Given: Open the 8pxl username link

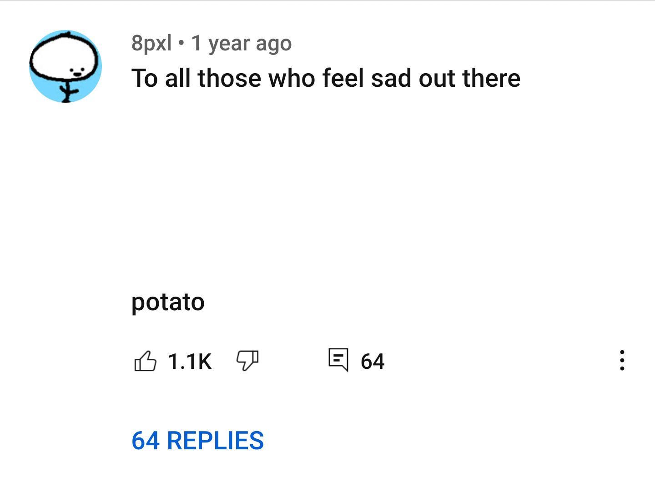Looking at the screenshot, I should [x=151, y=43].
